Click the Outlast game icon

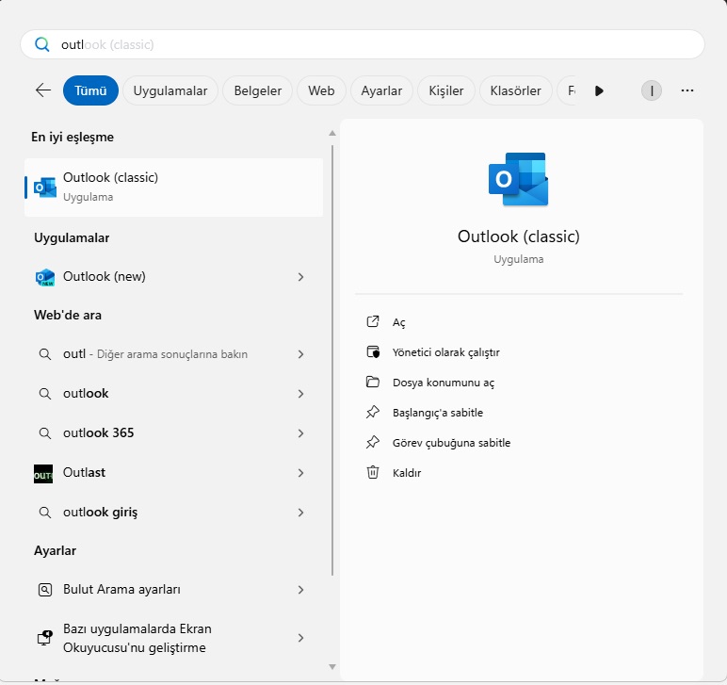pos(43,474)
